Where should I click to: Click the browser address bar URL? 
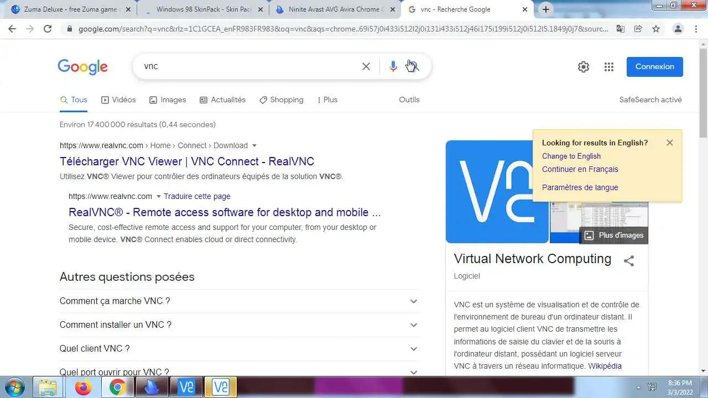click(343, 29)
